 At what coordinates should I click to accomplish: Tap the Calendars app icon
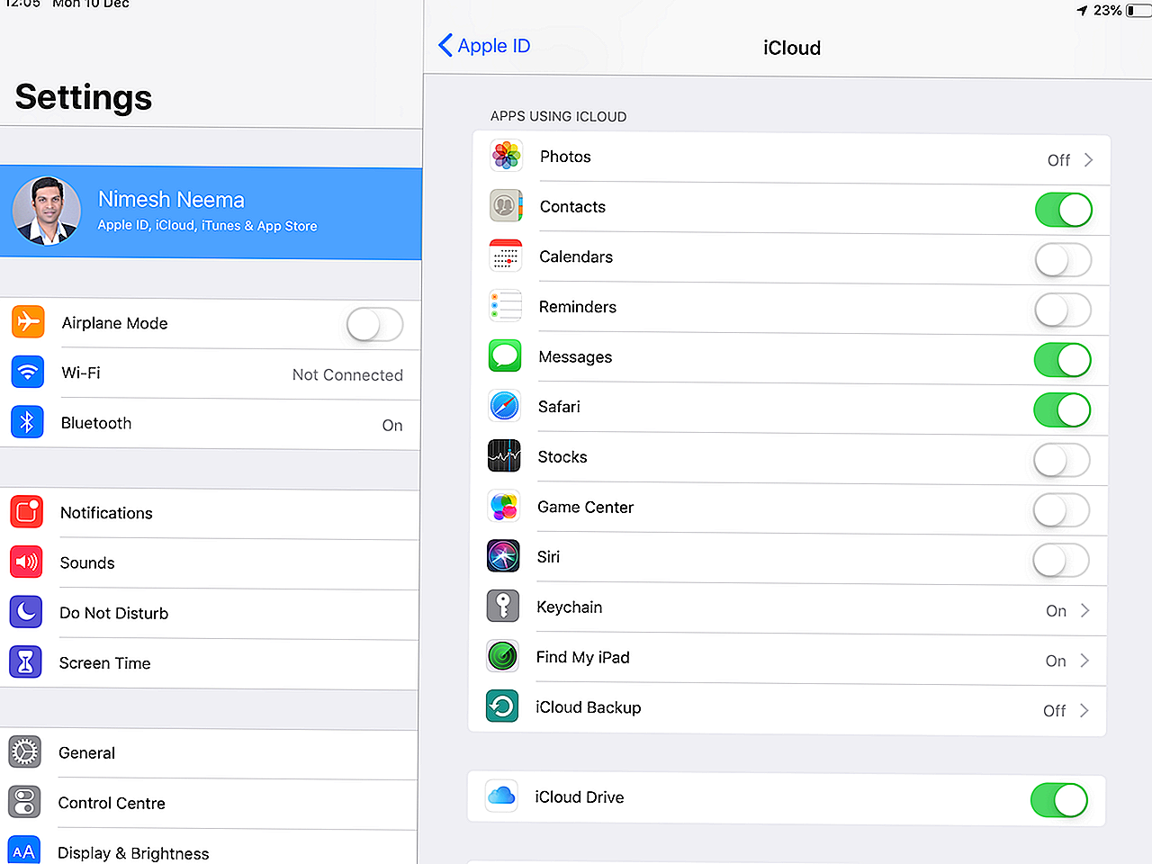506,256
